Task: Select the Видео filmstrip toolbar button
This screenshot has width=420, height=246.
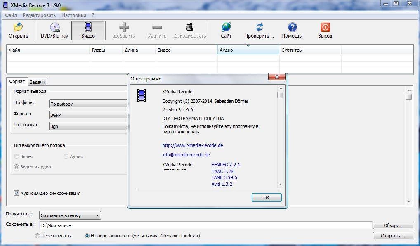Action: [88, 30]
